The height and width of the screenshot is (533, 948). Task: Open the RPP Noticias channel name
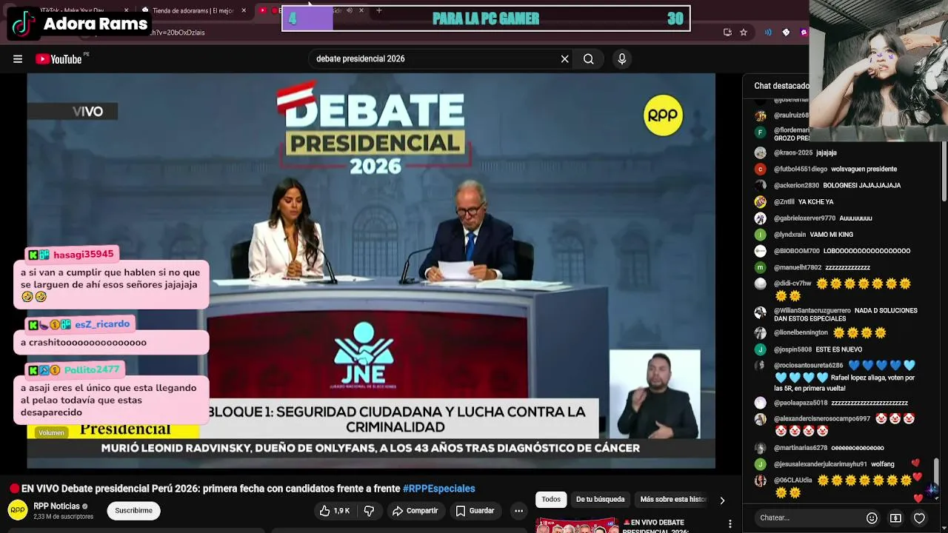[56, 506]
